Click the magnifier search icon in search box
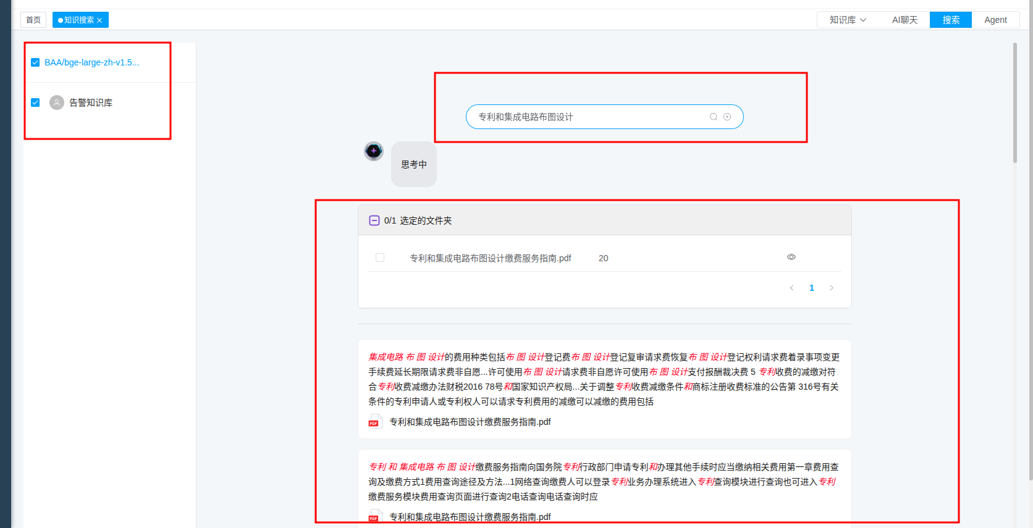The width and height of the screenshot is (1033, 528). click(713, 117)
